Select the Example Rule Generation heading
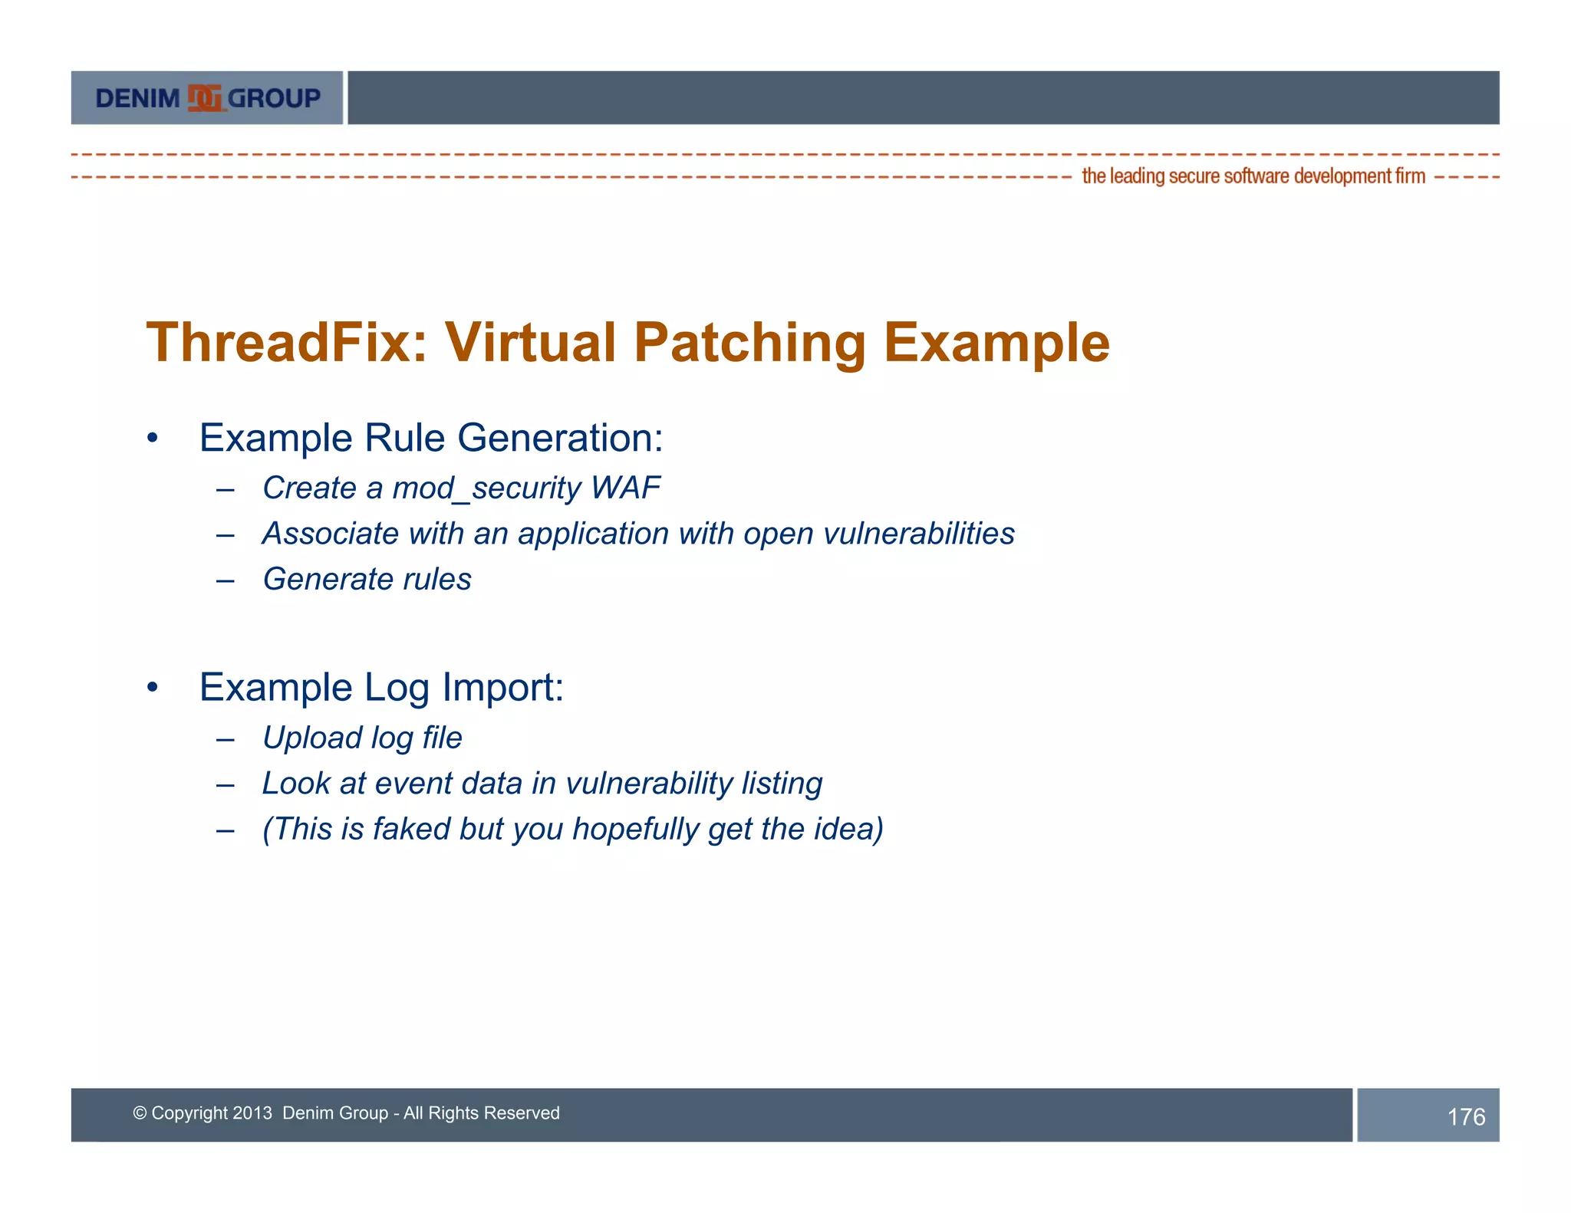This screenshot has height=1213, width=1571. 431,438
